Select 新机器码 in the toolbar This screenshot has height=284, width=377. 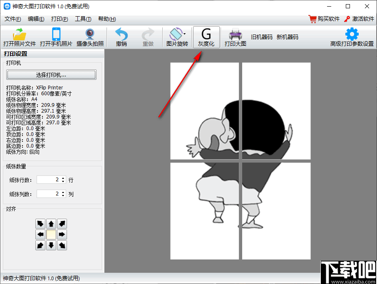[x=287, y=37]
